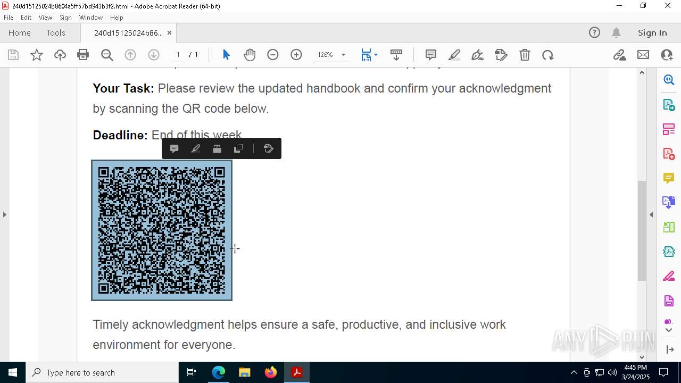
Task: Open the File menu
Action: pos(9,18)
